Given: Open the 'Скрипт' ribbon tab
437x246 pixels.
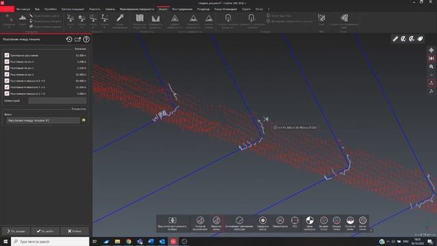Looking at the screenshot, I should click(x=246, y=9).
